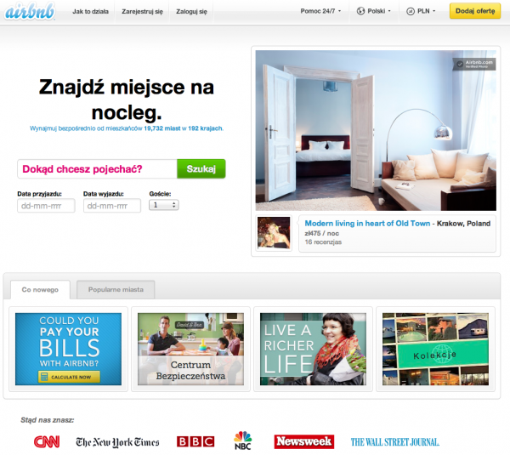Switch to the Popularne miasta tab

(116, 290)
